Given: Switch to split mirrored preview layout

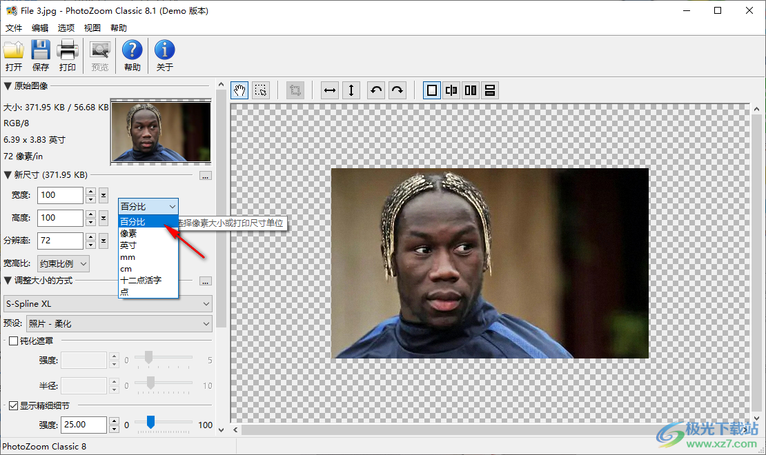Looking at the screenshot, I should 451,90.
